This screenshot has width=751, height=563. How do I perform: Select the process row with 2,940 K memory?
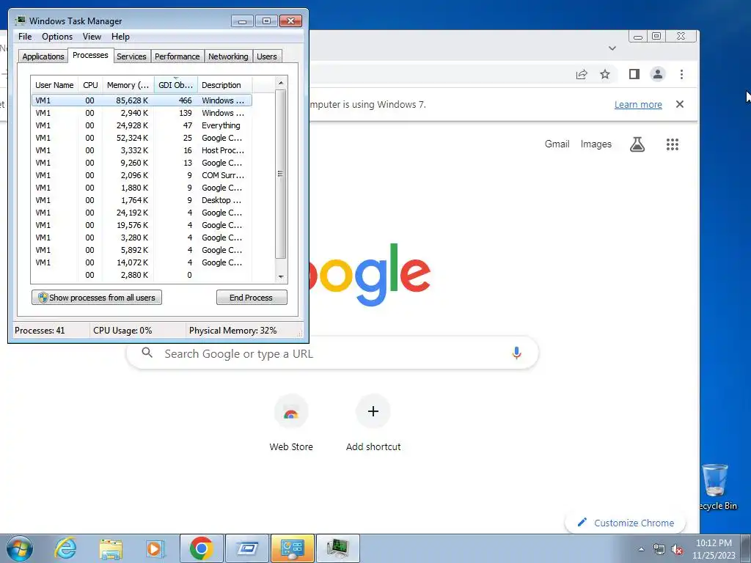[142, 113]
